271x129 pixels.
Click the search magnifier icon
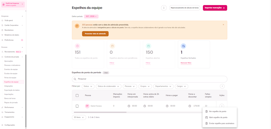tap(75, 79)
